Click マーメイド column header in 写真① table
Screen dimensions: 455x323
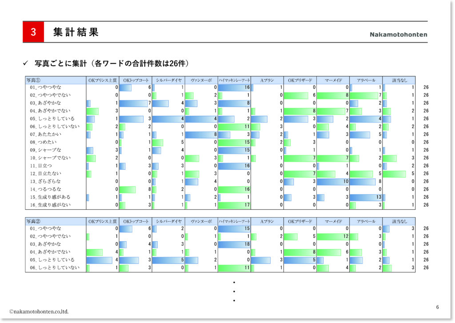click(333, 80)
